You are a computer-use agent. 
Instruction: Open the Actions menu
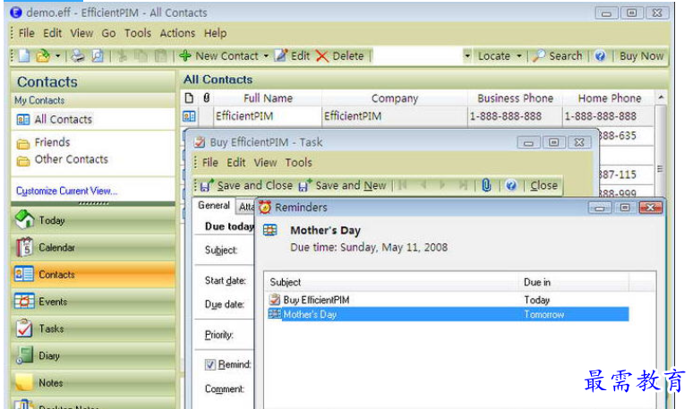pyautogui.click(x=177, y=33)
